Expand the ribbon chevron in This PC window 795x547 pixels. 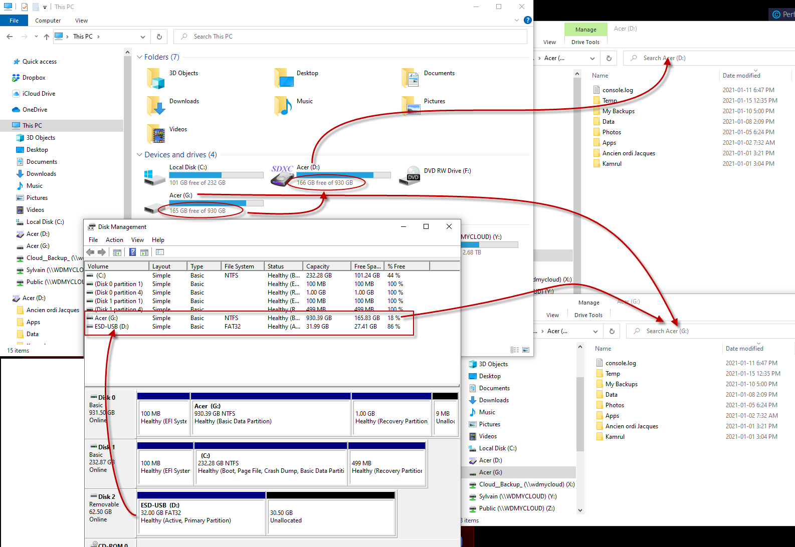tap(517, 20)
